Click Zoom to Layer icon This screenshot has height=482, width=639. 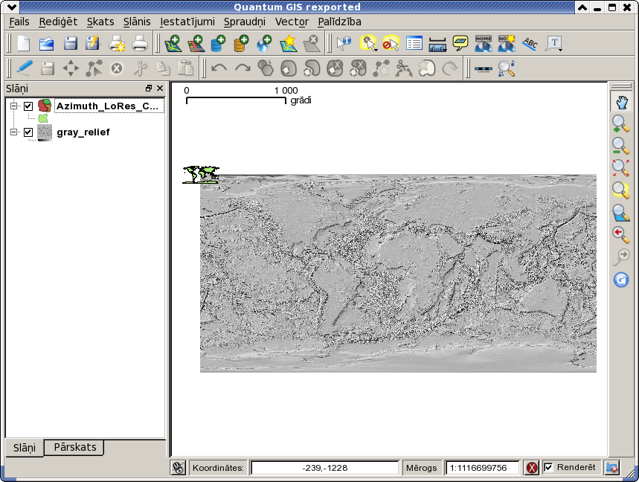click(x=621, y=213)
